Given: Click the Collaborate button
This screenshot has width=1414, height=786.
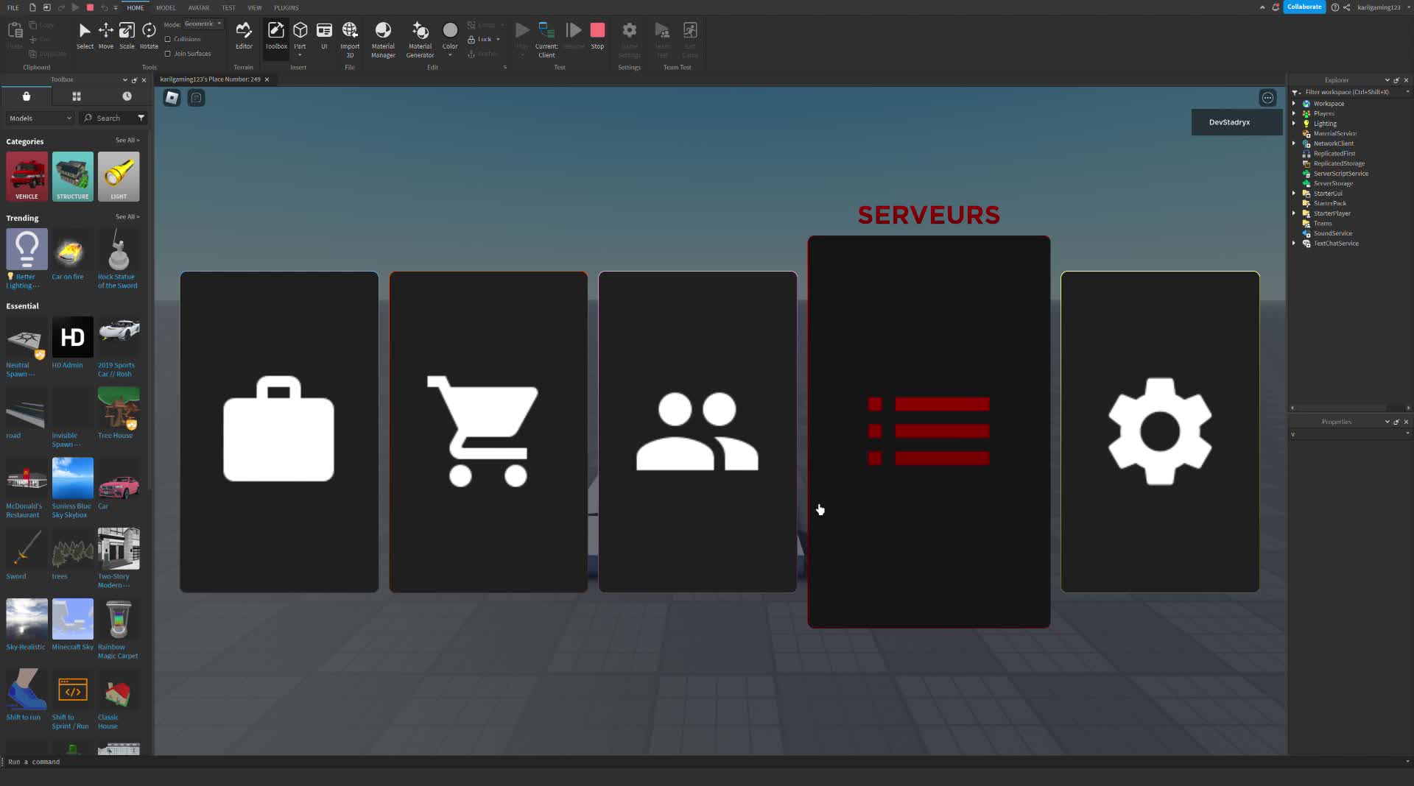Looking at the screenshot, I should point(1304,7).
